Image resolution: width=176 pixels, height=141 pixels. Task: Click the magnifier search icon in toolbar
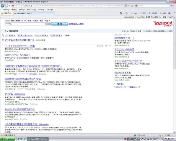172,6
